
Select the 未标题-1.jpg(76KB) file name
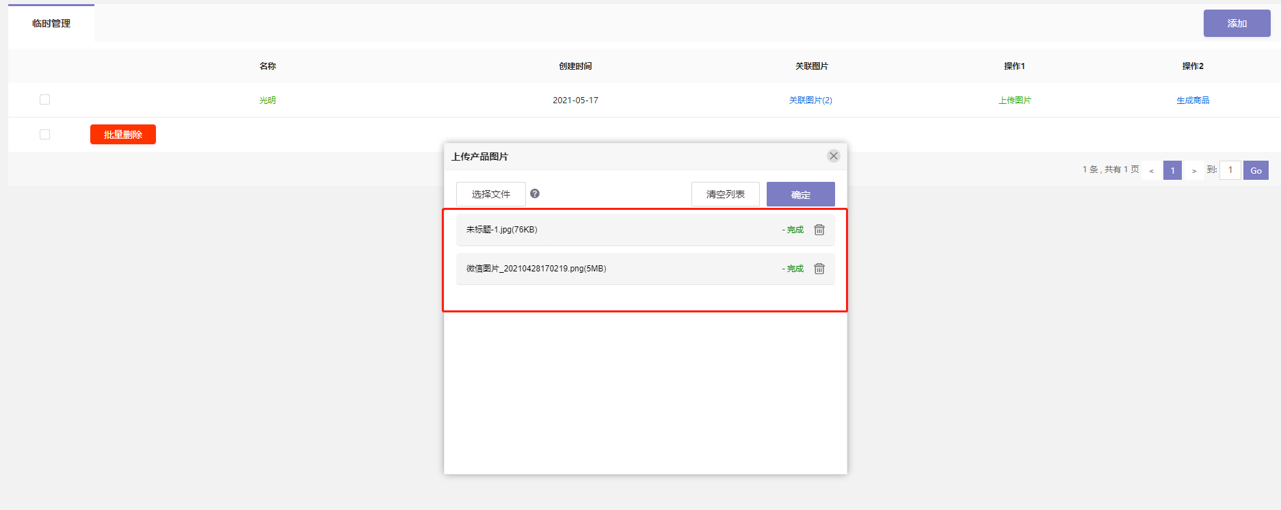click(502, 230)
